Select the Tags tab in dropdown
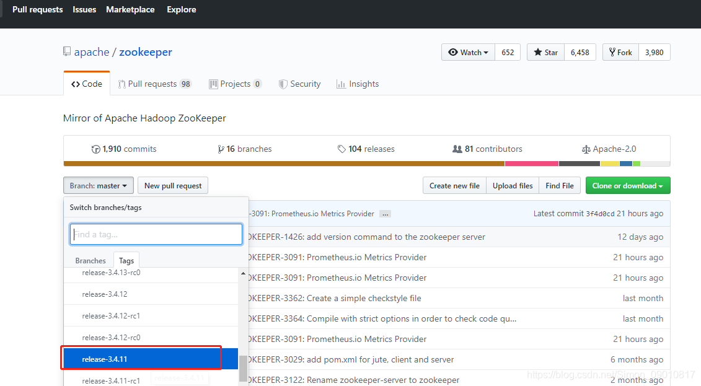Viewport: 701px width, 386px height. [126, 260]
